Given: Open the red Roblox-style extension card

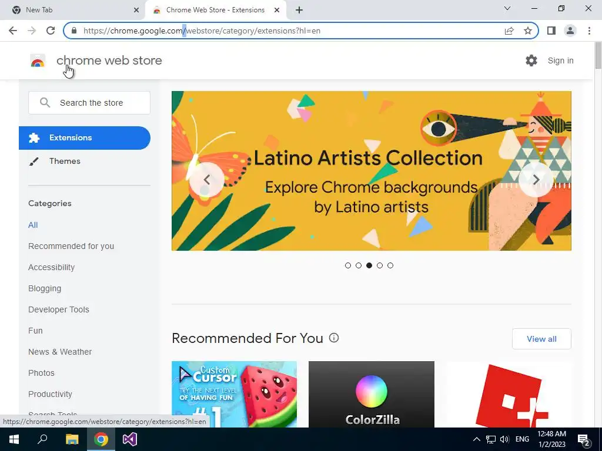Looking at the screenshot, I should [x=509, y=394].
